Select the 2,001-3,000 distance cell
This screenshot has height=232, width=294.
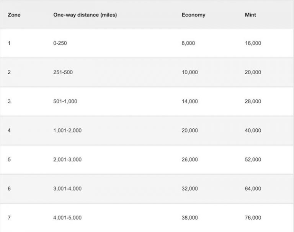click(x=67, y=159)
